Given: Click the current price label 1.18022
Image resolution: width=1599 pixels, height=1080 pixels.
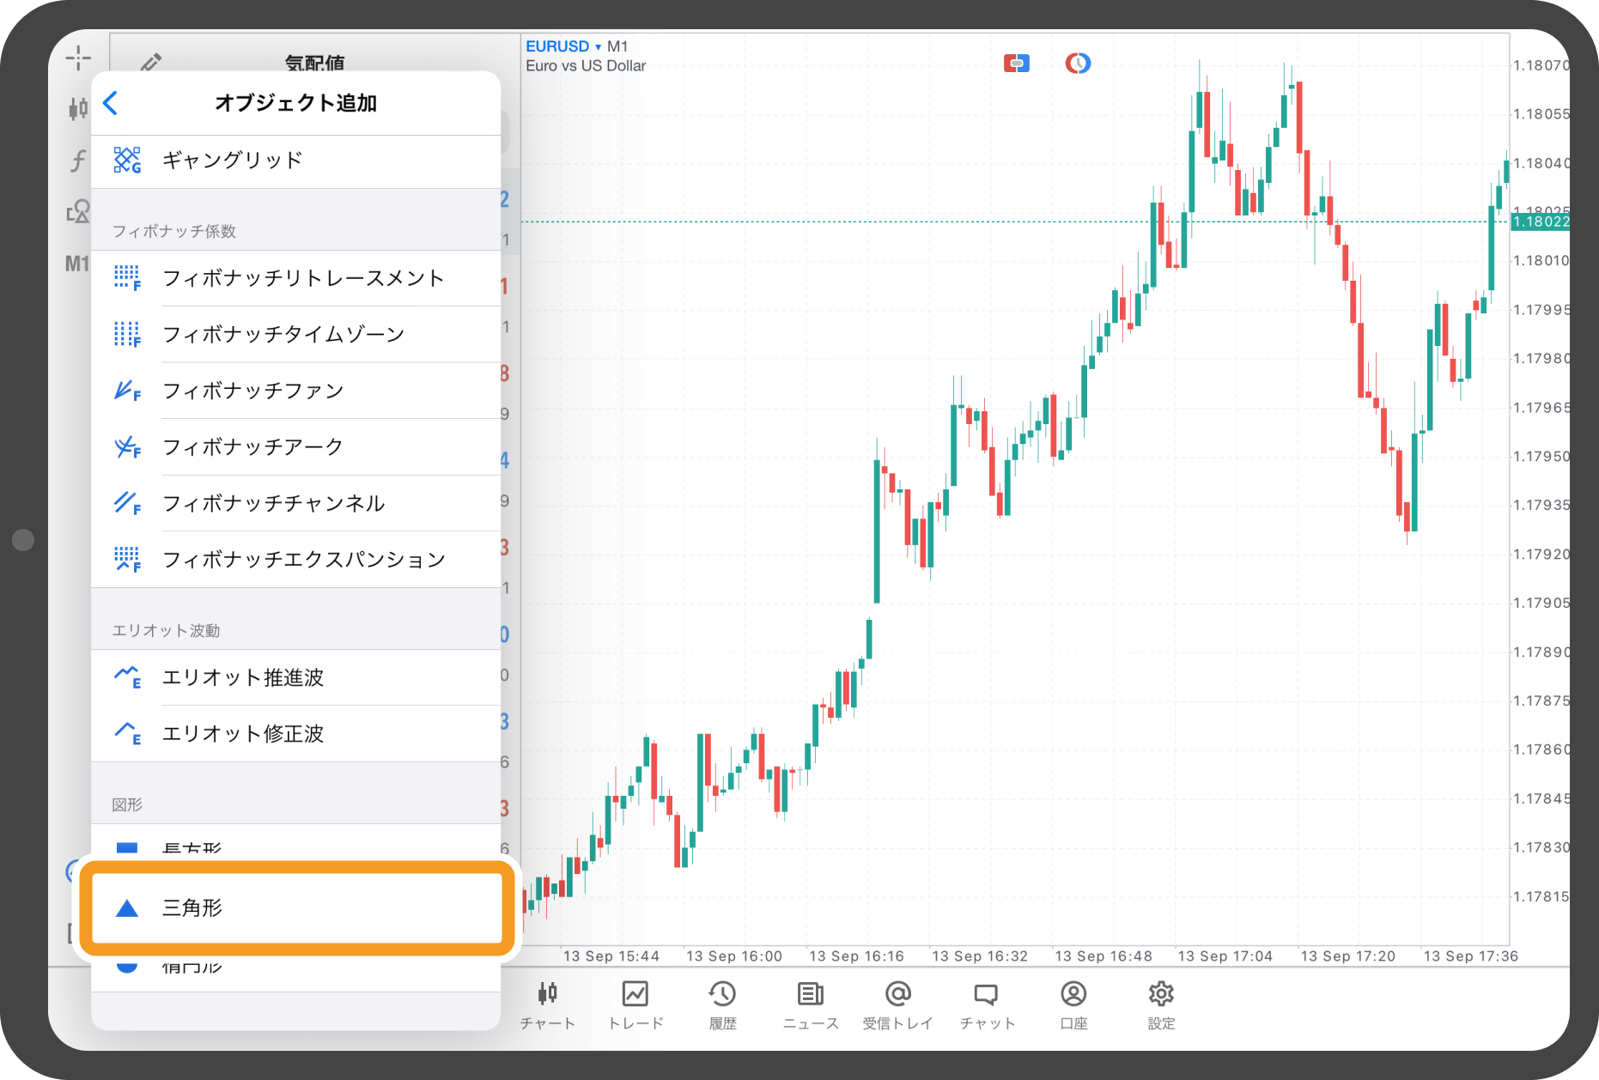Looking at the screenshot, I should (x=1541, y=222).
